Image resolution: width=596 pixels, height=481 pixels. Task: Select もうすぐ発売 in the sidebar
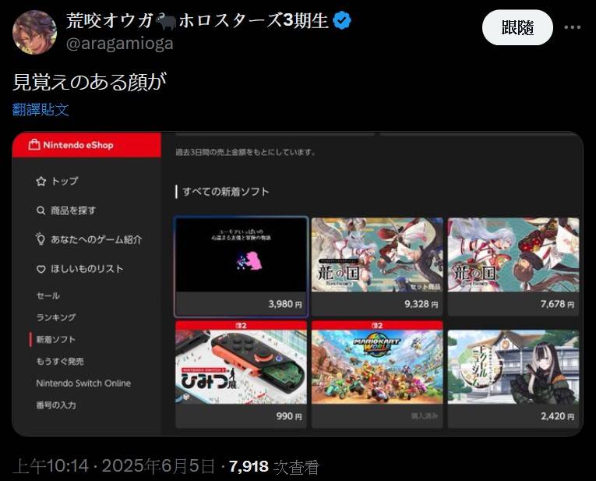pyautogui.click(x=60, y=361)
